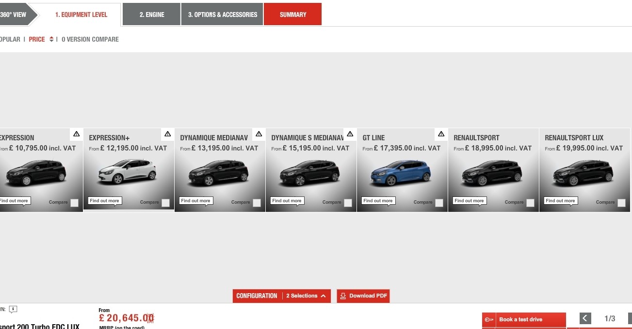Click the £ 20,645.00 price text

click(126, 318)
